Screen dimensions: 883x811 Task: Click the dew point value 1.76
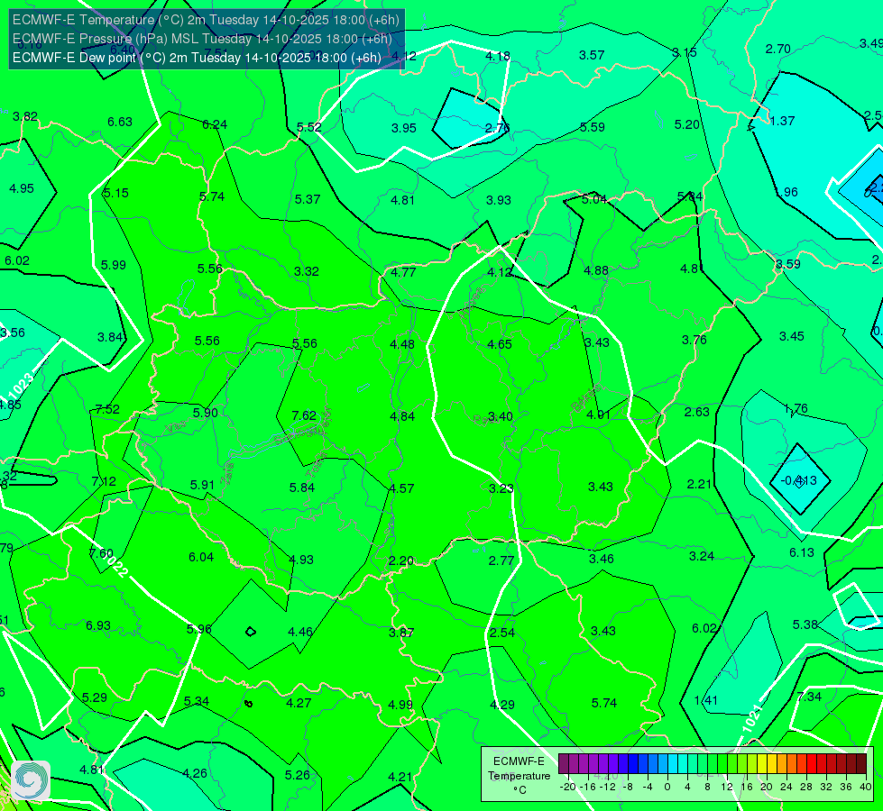coord(796,408)
